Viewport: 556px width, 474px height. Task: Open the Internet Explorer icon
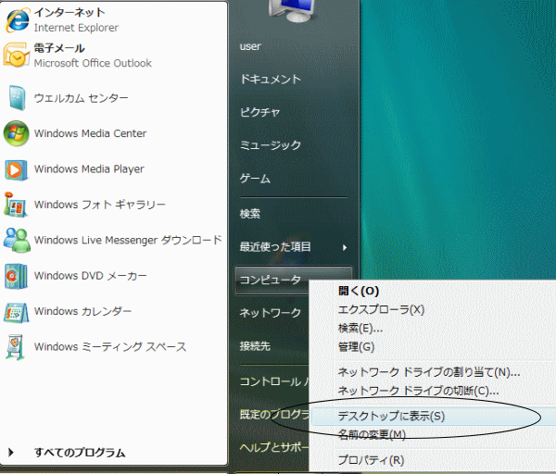[17, 20]
